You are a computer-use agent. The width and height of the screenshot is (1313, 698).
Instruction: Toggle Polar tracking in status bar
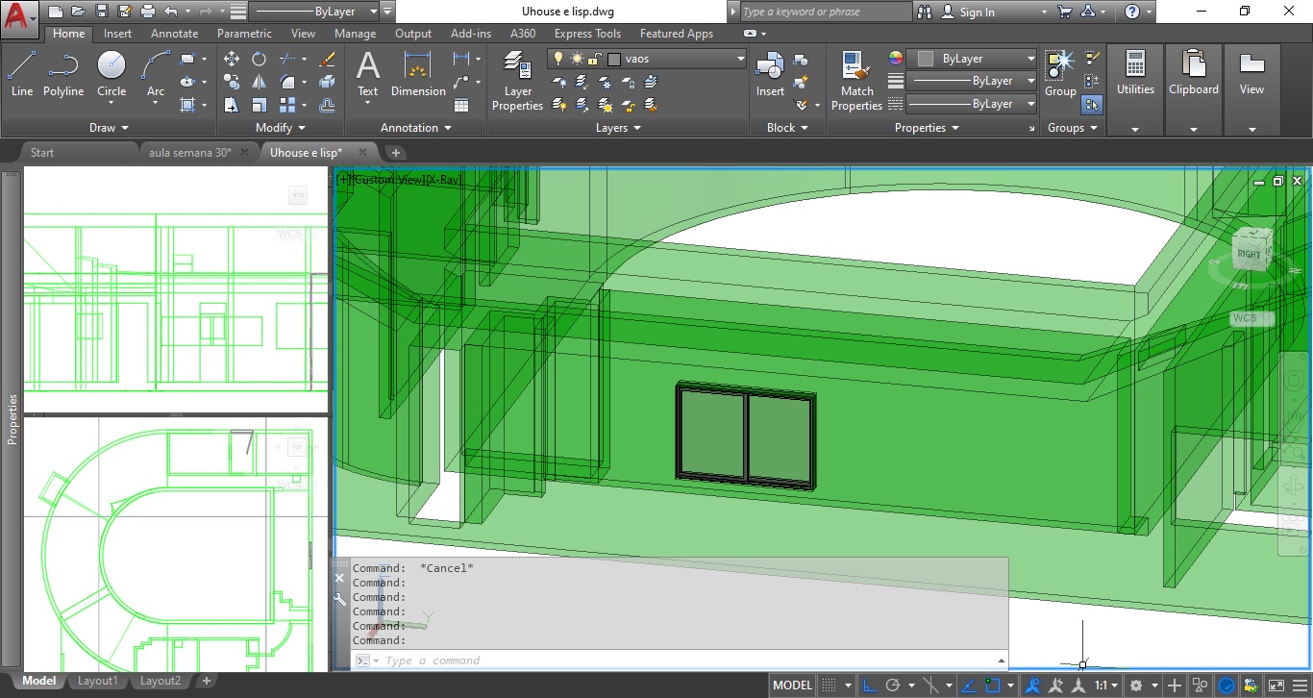[893, 686]
